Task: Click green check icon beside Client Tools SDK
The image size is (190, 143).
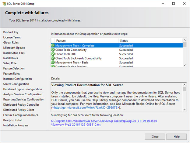Action: 53,54
